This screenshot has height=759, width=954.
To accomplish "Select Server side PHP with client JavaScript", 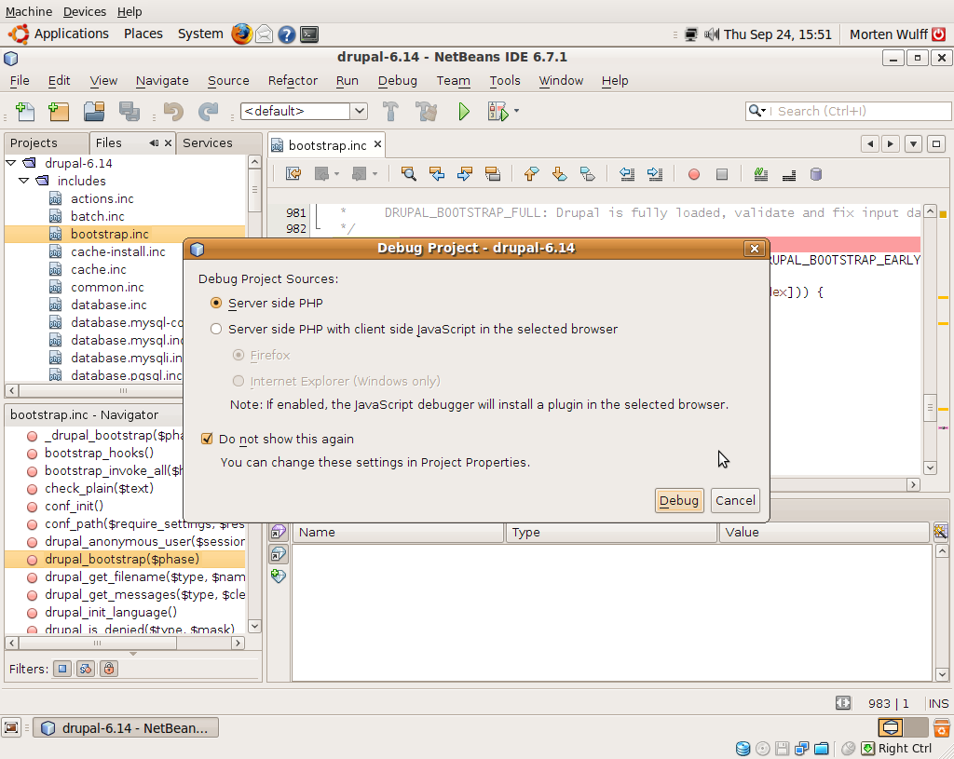I will click(216, 329).
